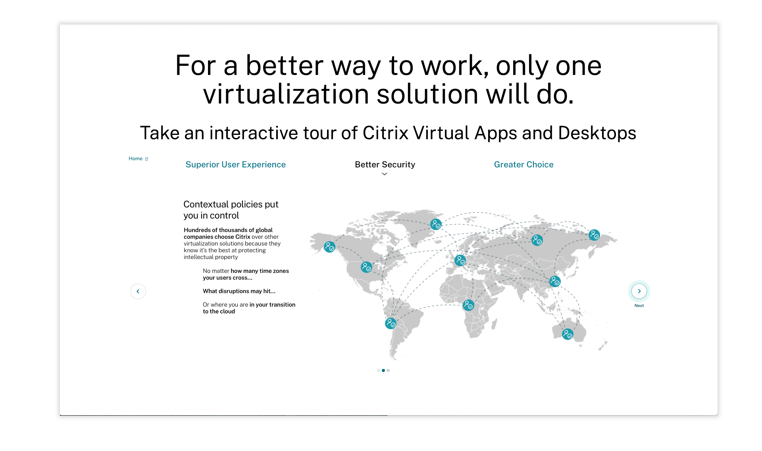Click the tour progress bar at bottom
This screenshot has height=451, width=762.
[x=389, y=415]
